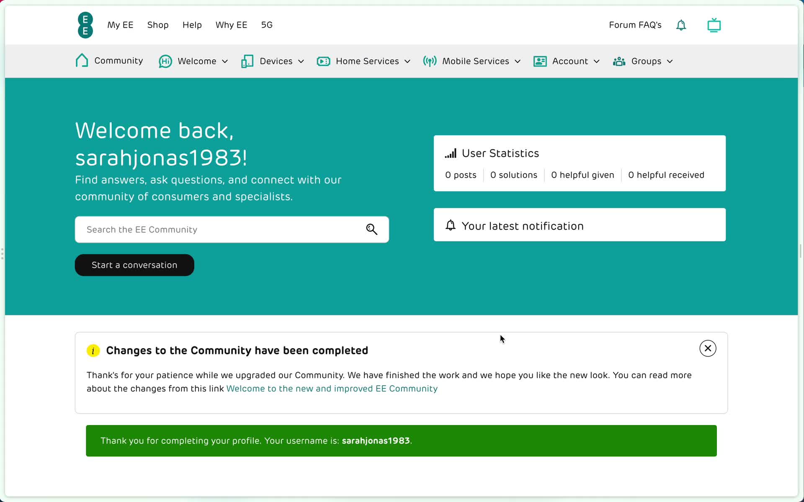
Task: Click the search input field
Action: click(232, 229)
